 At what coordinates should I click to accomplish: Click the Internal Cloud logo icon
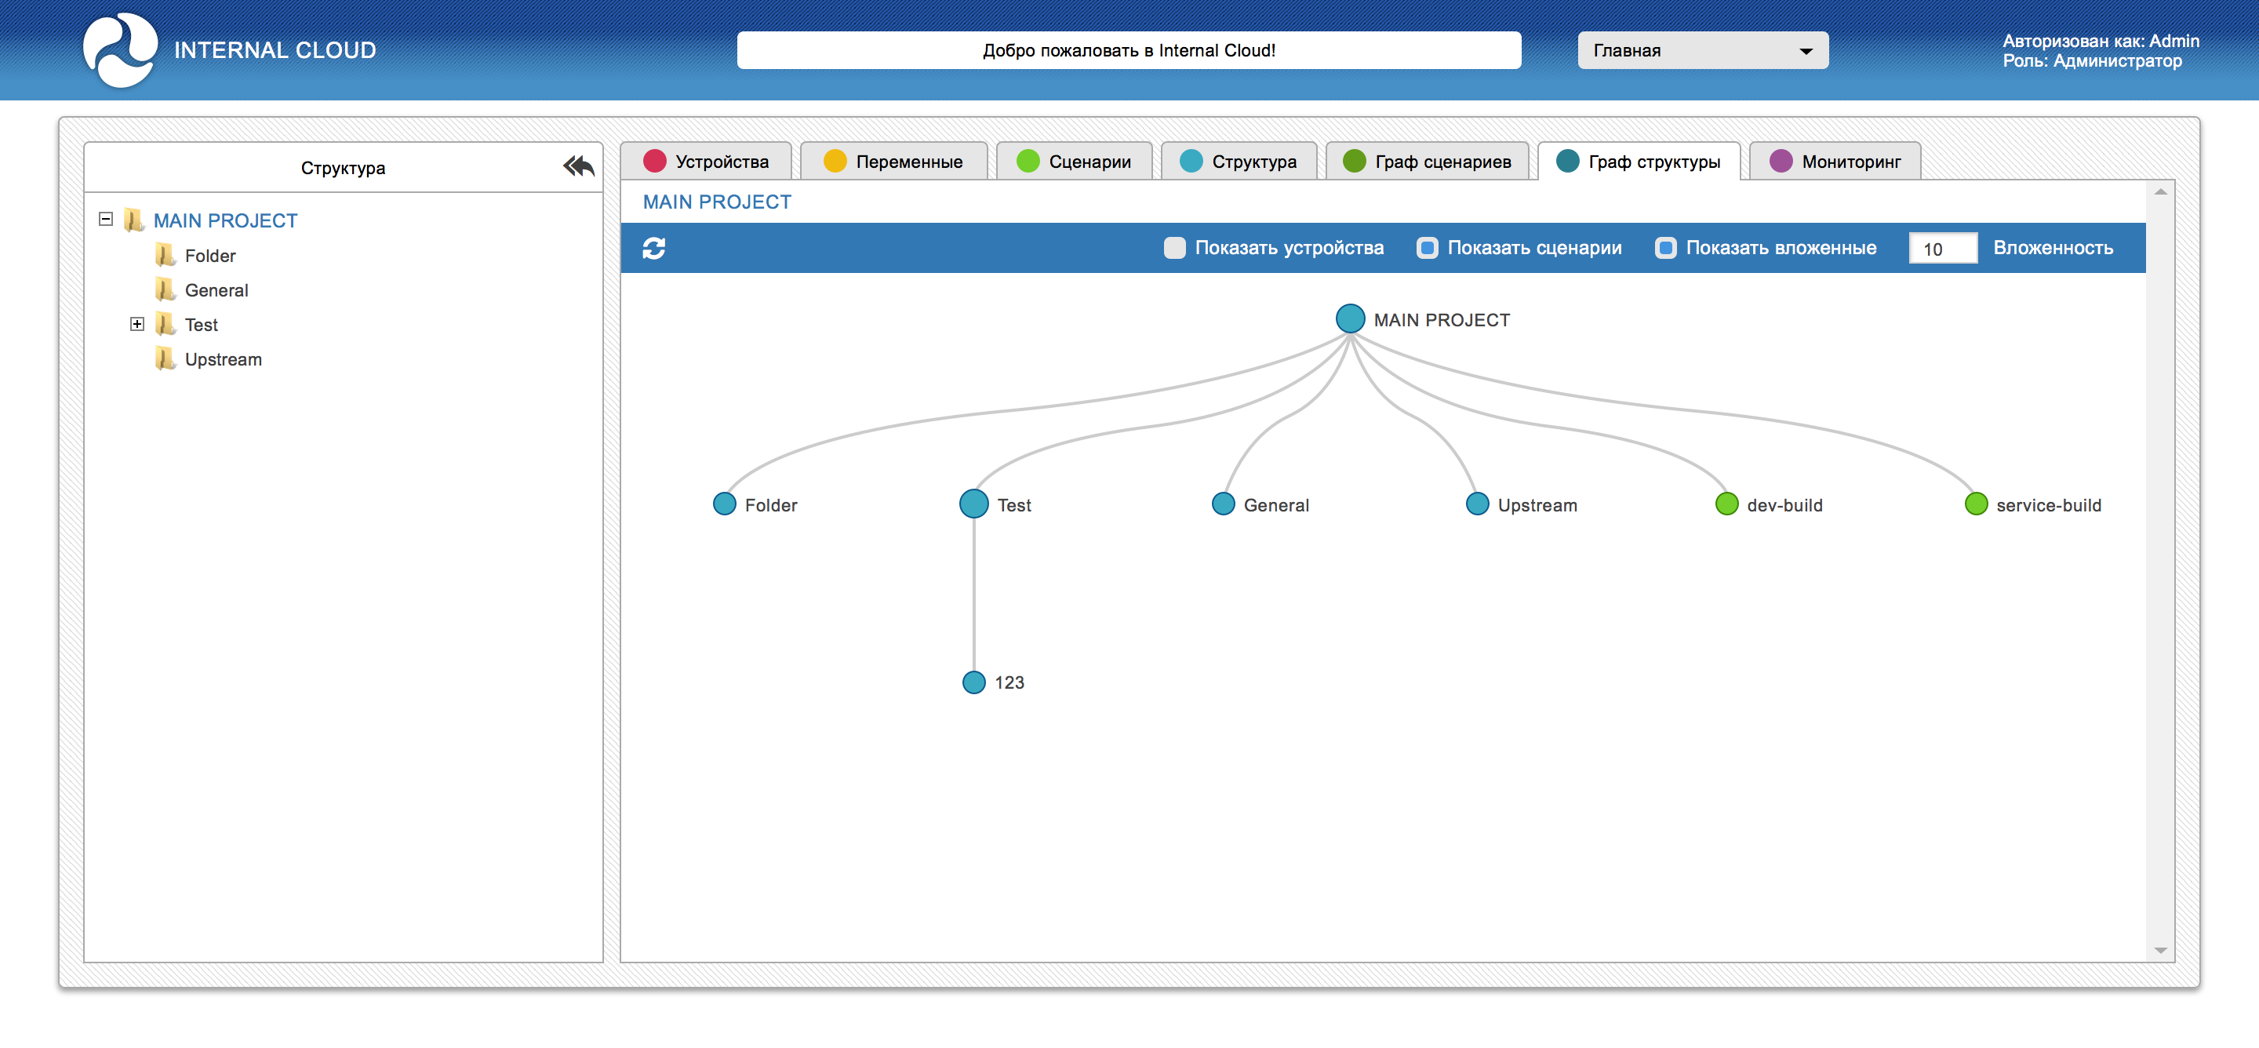tap(120, 50)
